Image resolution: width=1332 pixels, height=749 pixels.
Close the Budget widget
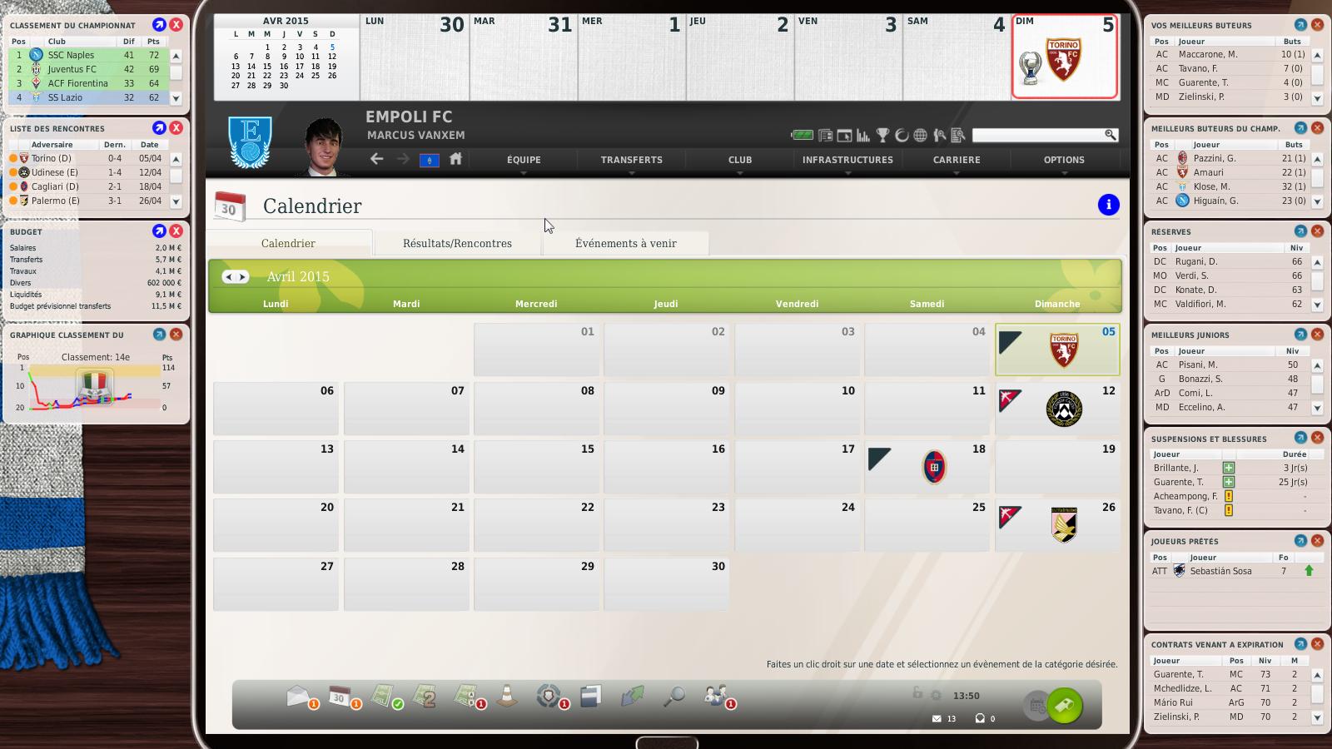coord(176,231)
